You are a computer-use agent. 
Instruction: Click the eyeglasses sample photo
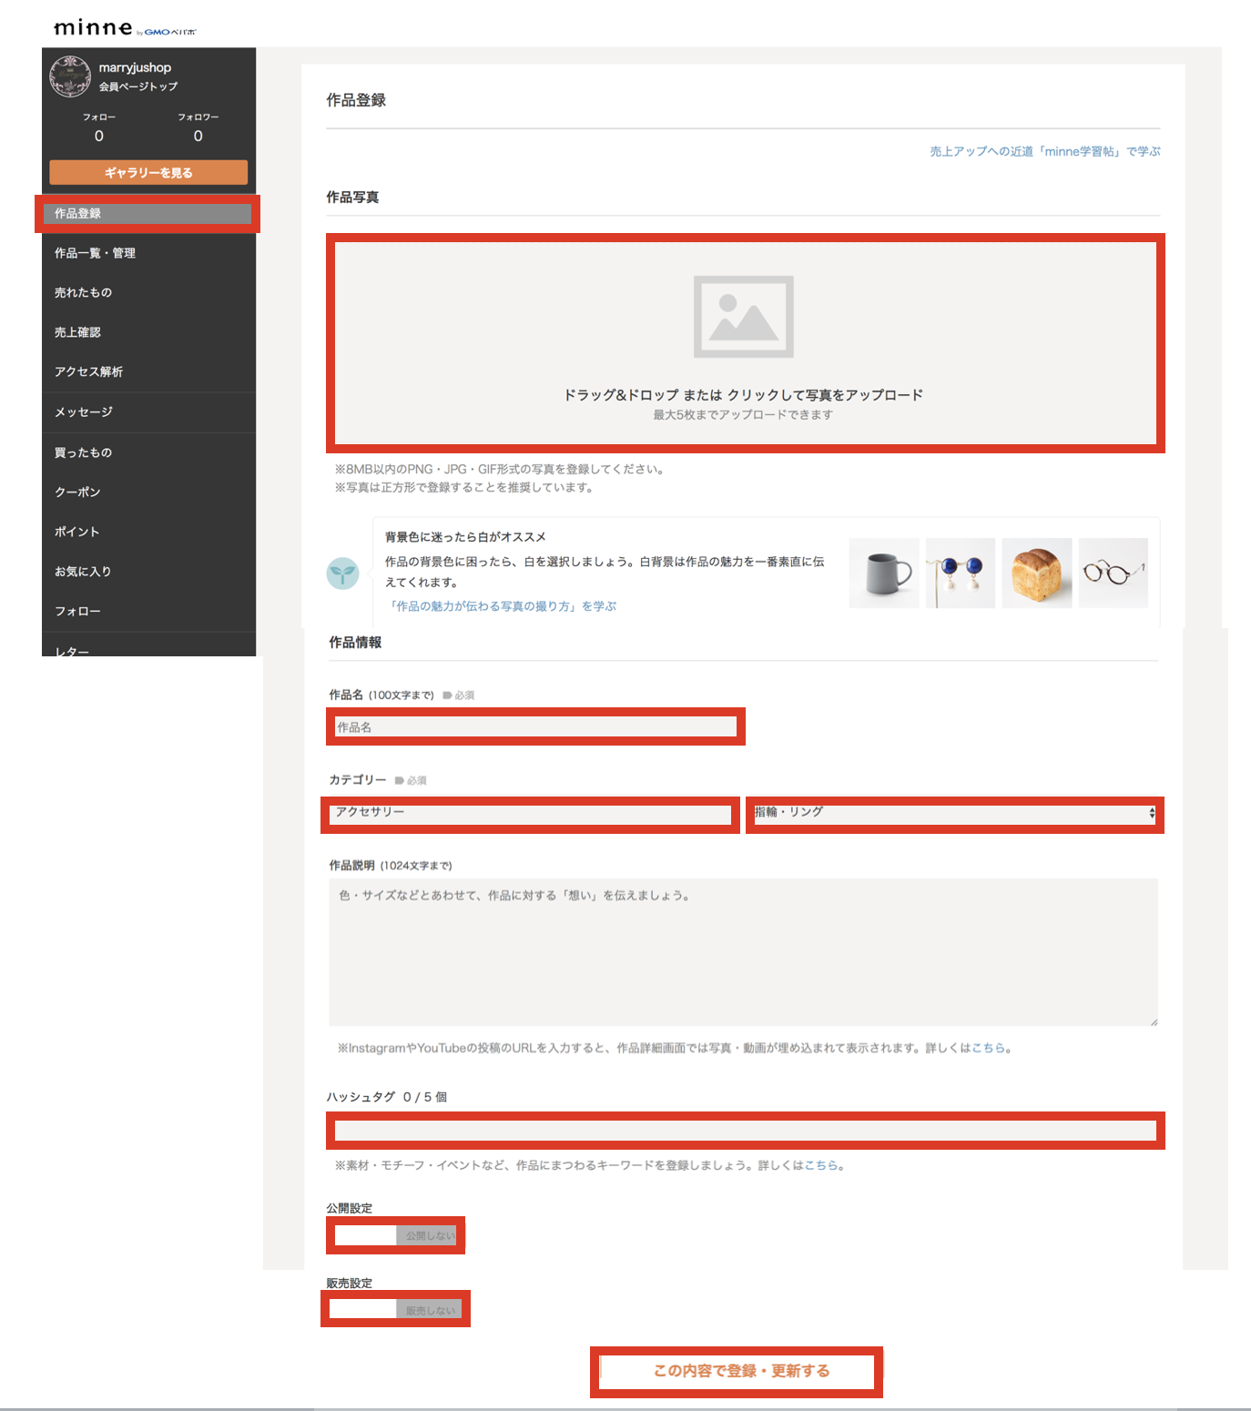click(x=1113, y=573)
